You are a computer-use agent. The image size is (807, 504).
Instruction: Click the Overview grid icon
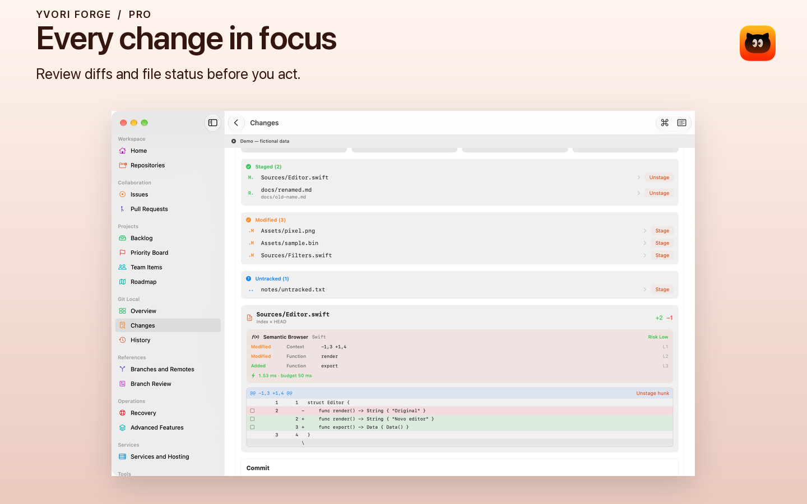123,311
